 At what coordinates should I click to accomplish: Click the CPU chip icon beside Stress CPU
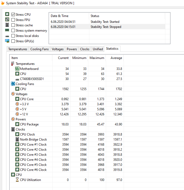[7, 14]
